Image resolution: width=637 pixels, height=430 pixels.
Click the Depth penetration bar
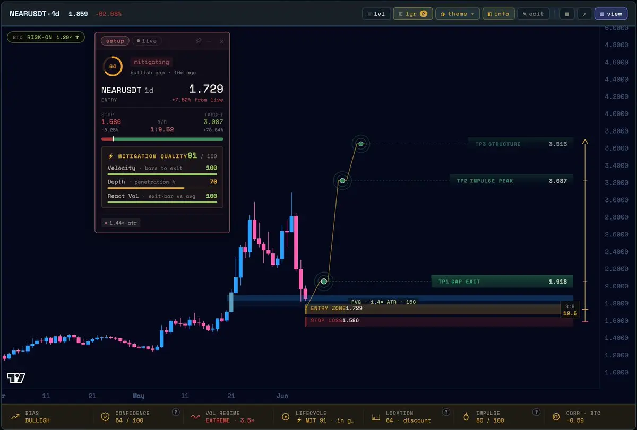[162, 188]
